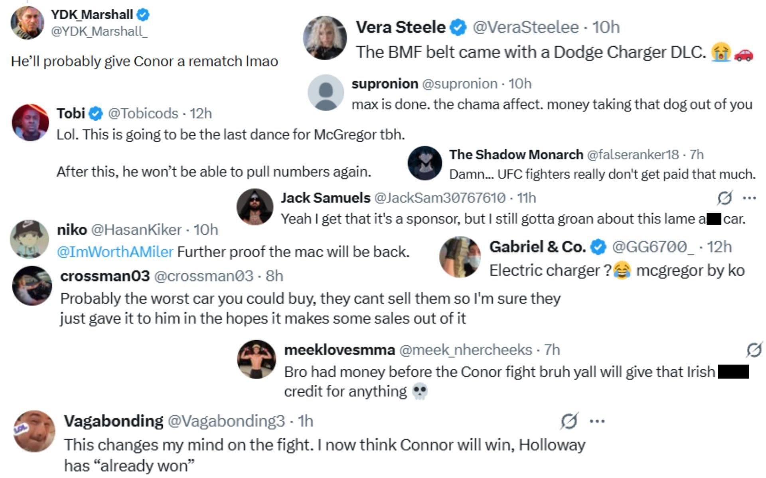Click Vera Steele verified badge
Viewport: 766px width, 478px height.
coord(458,27)
